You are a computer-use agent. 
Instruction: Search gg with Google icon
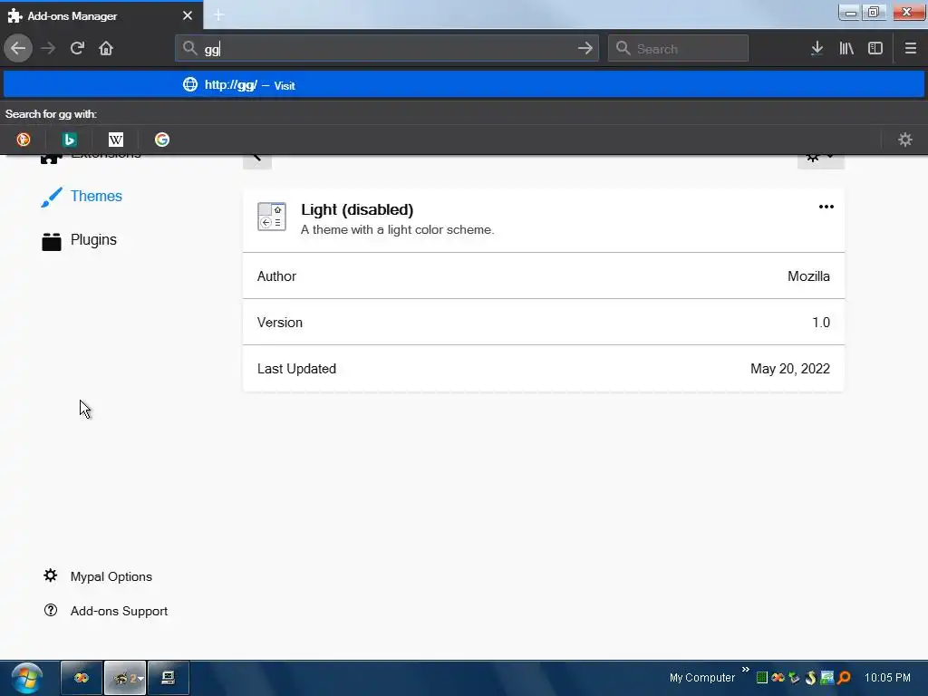click(162, 140)
